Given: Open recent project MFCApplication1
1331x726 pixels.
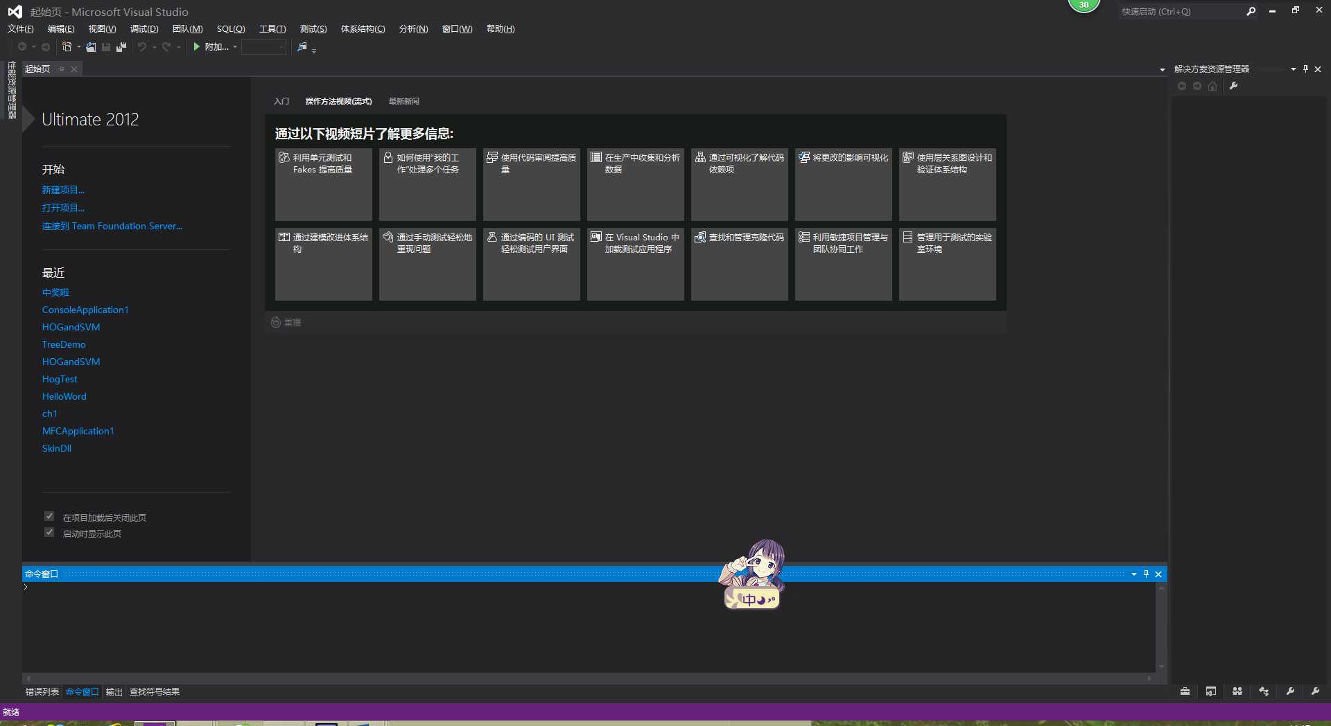Looking at the screenshot, I should tap(78, 431).
